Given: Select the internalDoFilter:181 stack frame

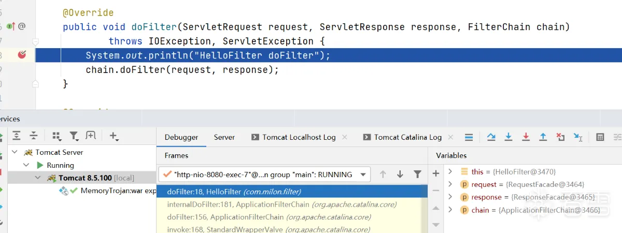Looking at the screenshot, I should (x=281, y=205).
